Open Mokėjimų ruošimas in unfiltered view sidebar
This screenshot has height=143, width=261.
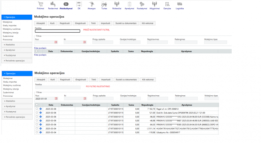coord(12,29)
